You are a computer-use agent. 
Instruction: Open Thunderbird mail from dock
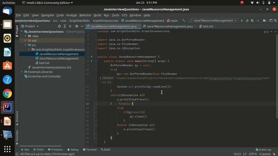point(7,11)
